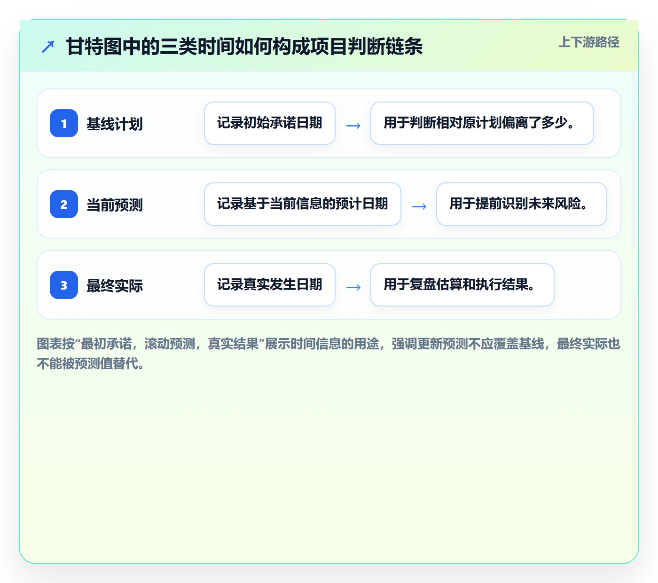Click the number 1 badge for 基线计划
This screenshot has width=658, height=583.
click(64, 123)
